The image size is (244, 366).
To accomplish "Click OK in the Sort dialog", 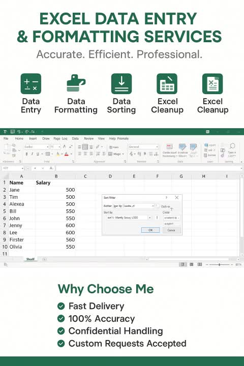I will [150, 230].
